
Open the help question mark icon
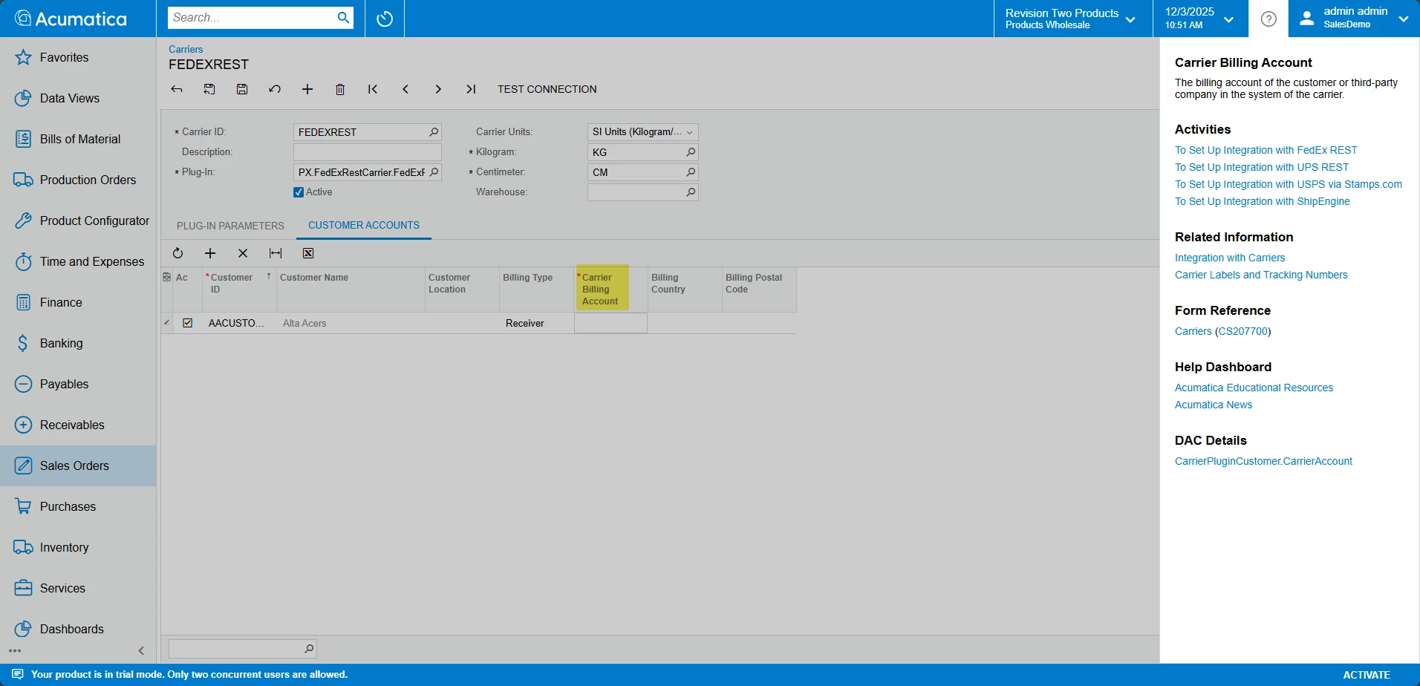1268,19
